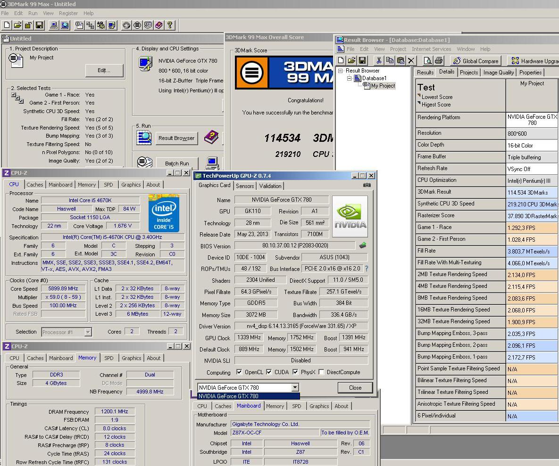Image resolution: width=559 pixels, height=466 pixels.
Task: Switch to the Caches tab in top CPU-Z
Action: (x=35, y=184)
